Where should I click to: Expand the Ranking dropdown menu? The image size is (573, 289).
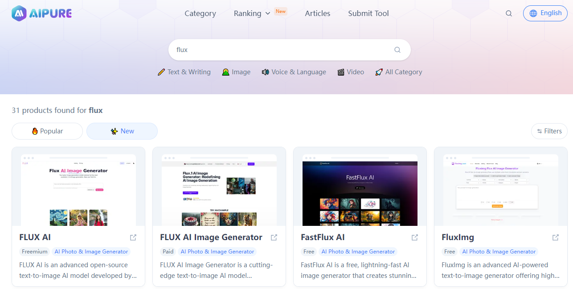coord(252,13)
